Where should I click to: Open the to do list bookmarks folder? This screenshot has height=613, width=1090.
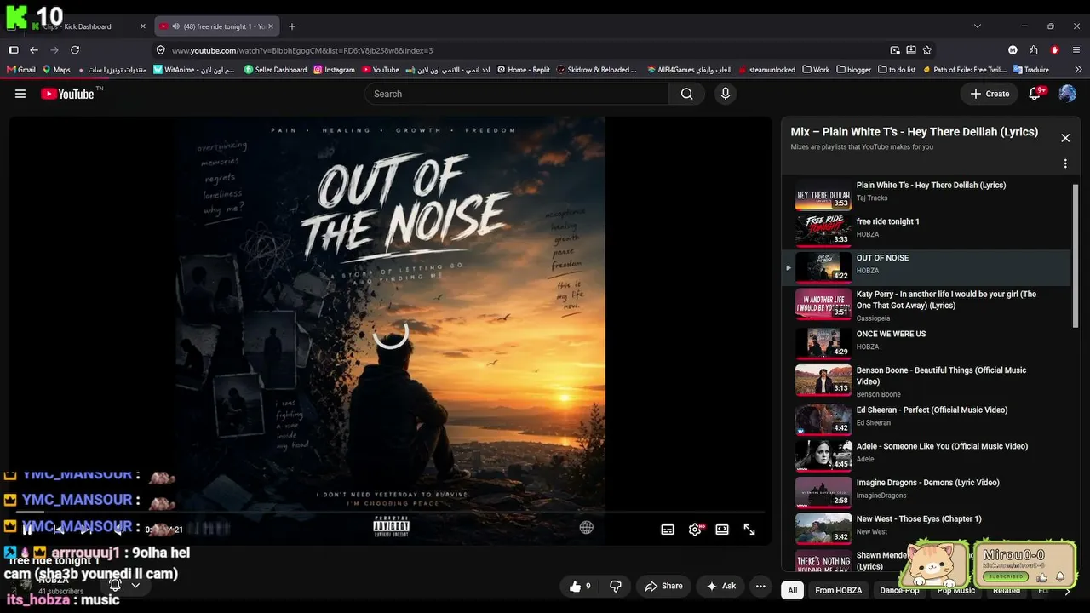(898, 70)
